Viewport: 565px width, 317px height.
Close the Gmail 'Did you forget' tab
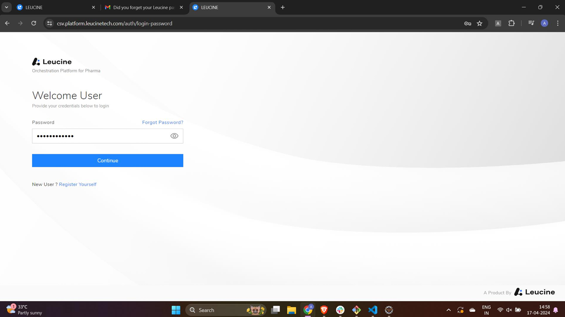click(181, 8)
